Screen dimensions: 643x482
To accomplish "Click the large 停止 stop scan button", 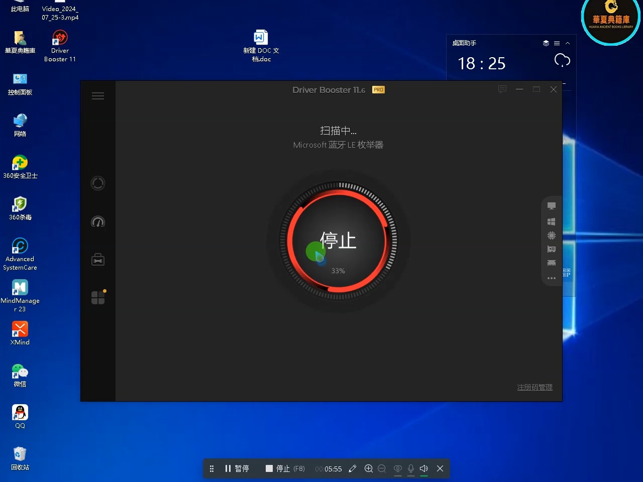I will [x=338, y=240].
